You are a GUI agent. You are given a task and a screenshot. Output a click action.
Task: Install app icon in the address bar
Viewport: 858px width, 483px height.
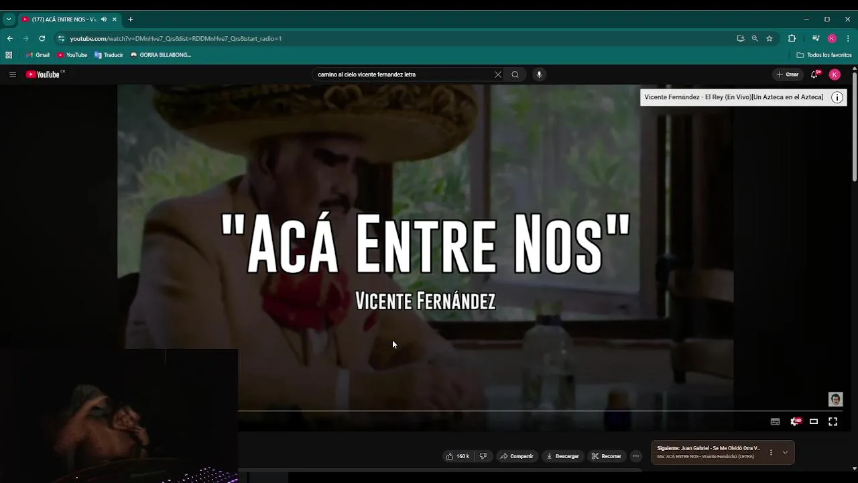[x=740, y=38]
